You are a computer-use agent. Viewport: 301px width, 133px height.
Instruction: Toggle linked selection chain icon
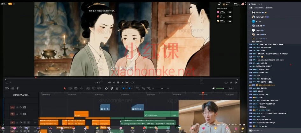point(112,88)
